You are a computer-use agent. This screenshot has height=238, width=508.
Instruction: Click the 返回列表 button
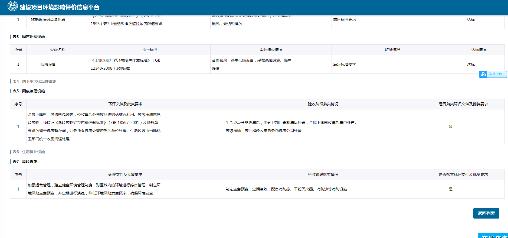486,213
